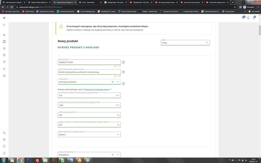This screenshot has width=261, height=163.
Task: Click the search magnifier in left sidebar
Action: click(x=4, y=25)
